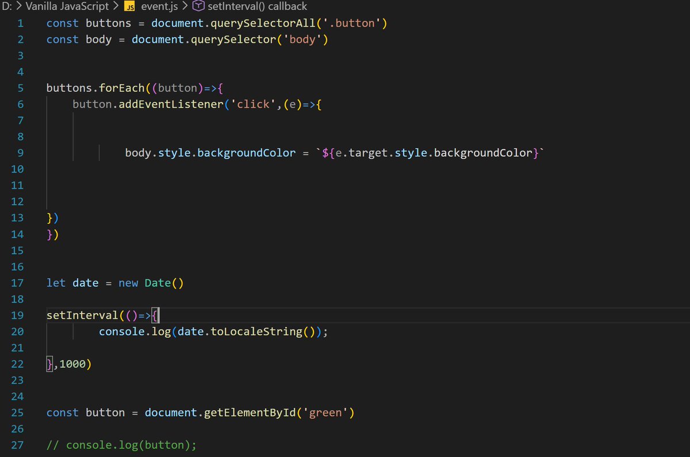Click 'const' keyword on line 25
Image resolution: width=690 pixels, height=457 pixels.
[x=63, y=413]
